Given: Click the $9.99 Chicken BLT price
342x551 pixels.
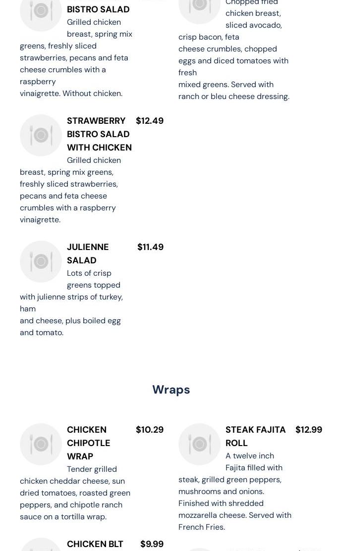Looking at the screenshot, I should (x=152, y=544).
